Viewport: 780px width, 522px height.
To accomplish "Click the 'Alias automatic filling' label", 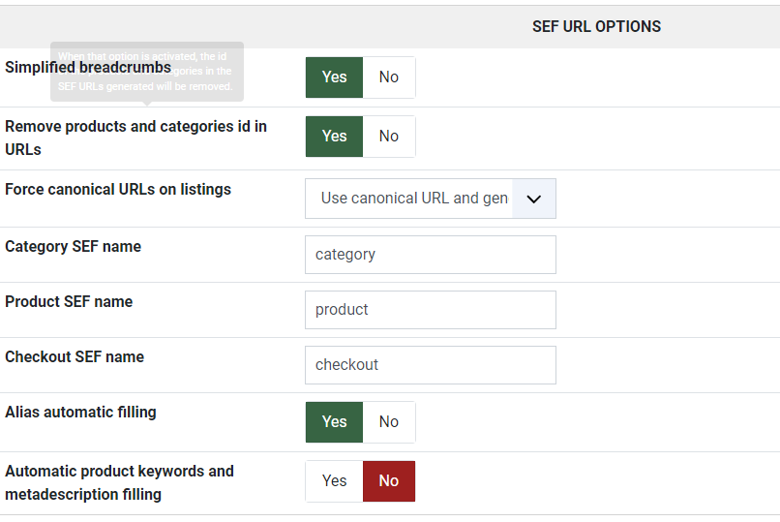I will coord(80,413).
